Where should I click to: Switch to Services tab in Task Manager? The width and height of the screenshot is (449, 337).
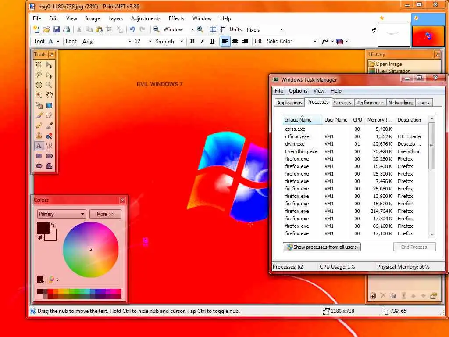[342, 103]
